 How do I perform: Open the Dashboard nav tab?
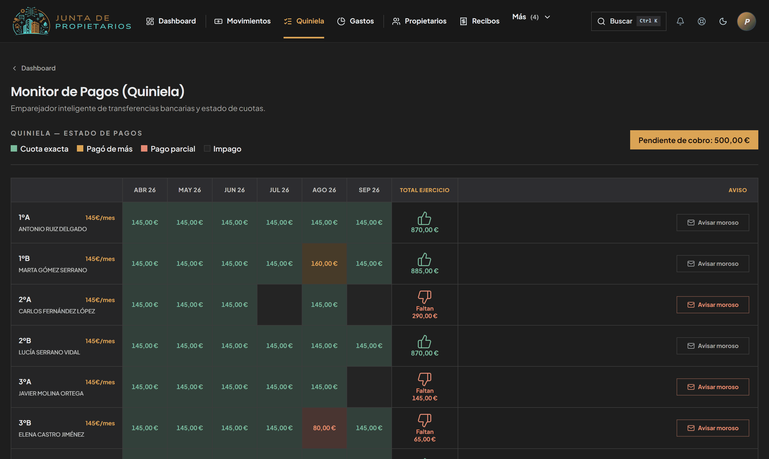[171, 21]
